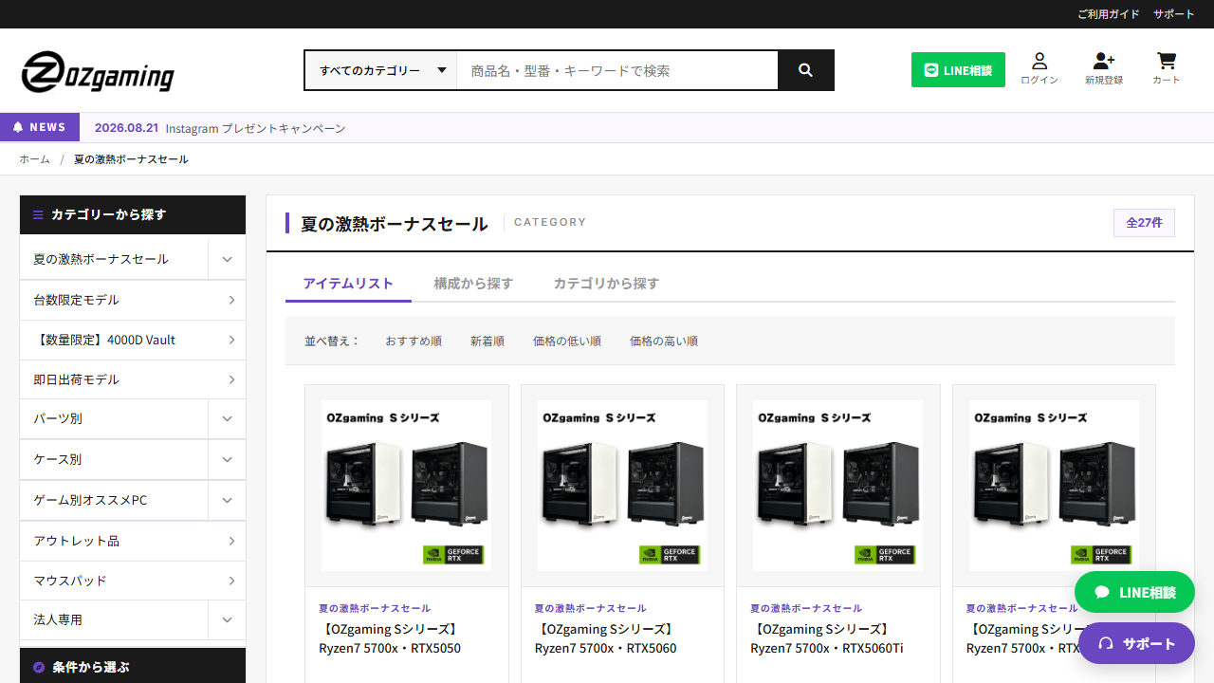1214x683 pixels.
Task: Click the chat bubble icon on floating LINE相談
Action: [1102, 592]
